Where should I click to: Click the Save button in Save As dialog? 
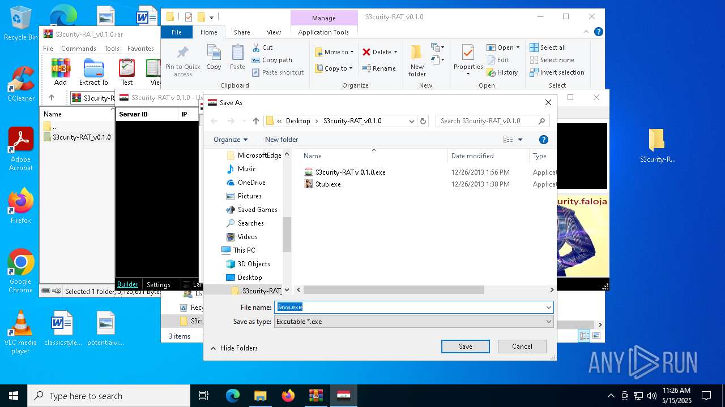[465, 347]
